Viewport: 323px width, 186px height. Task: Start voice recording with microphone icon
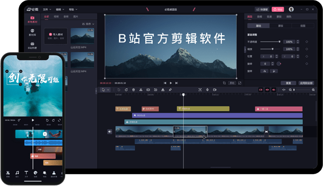pos(207,90)
